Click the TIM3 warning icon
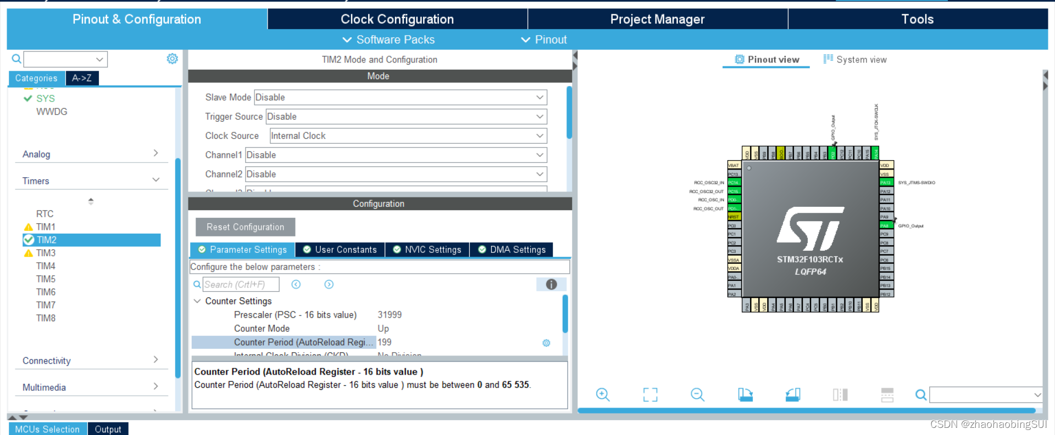This screenshot has width=1055, height=435. (x=29, y=253)
